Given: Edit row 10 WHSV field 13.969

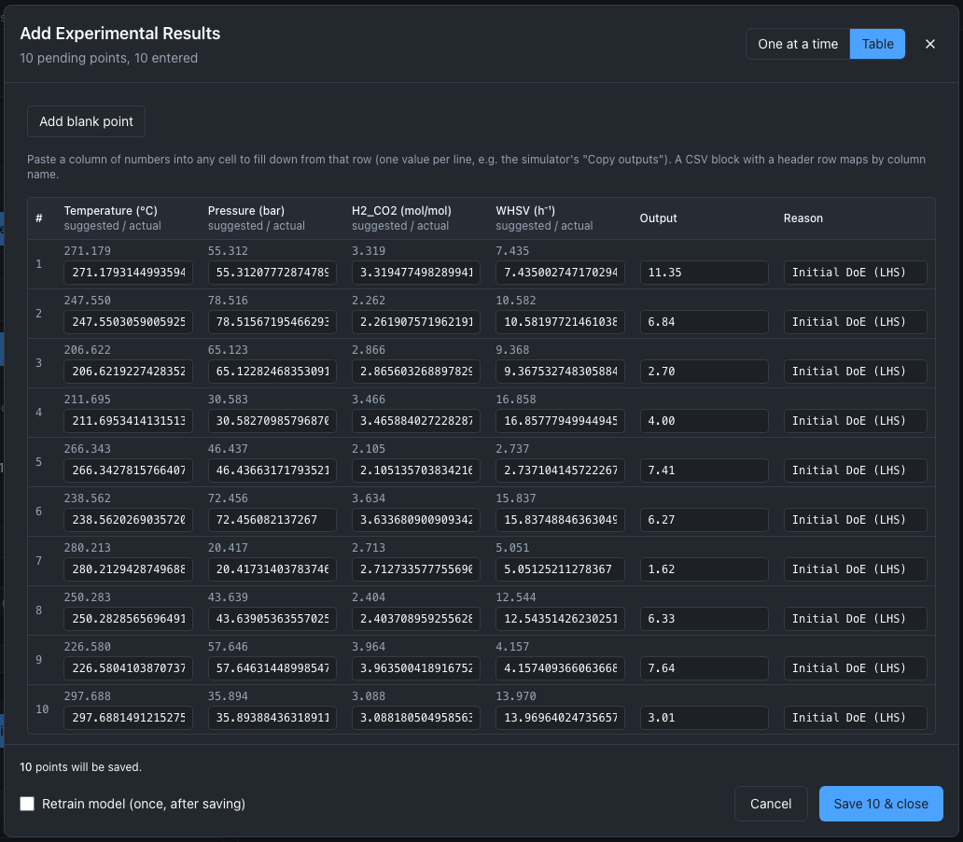Looking at the screenshot, I should point(560,718).
